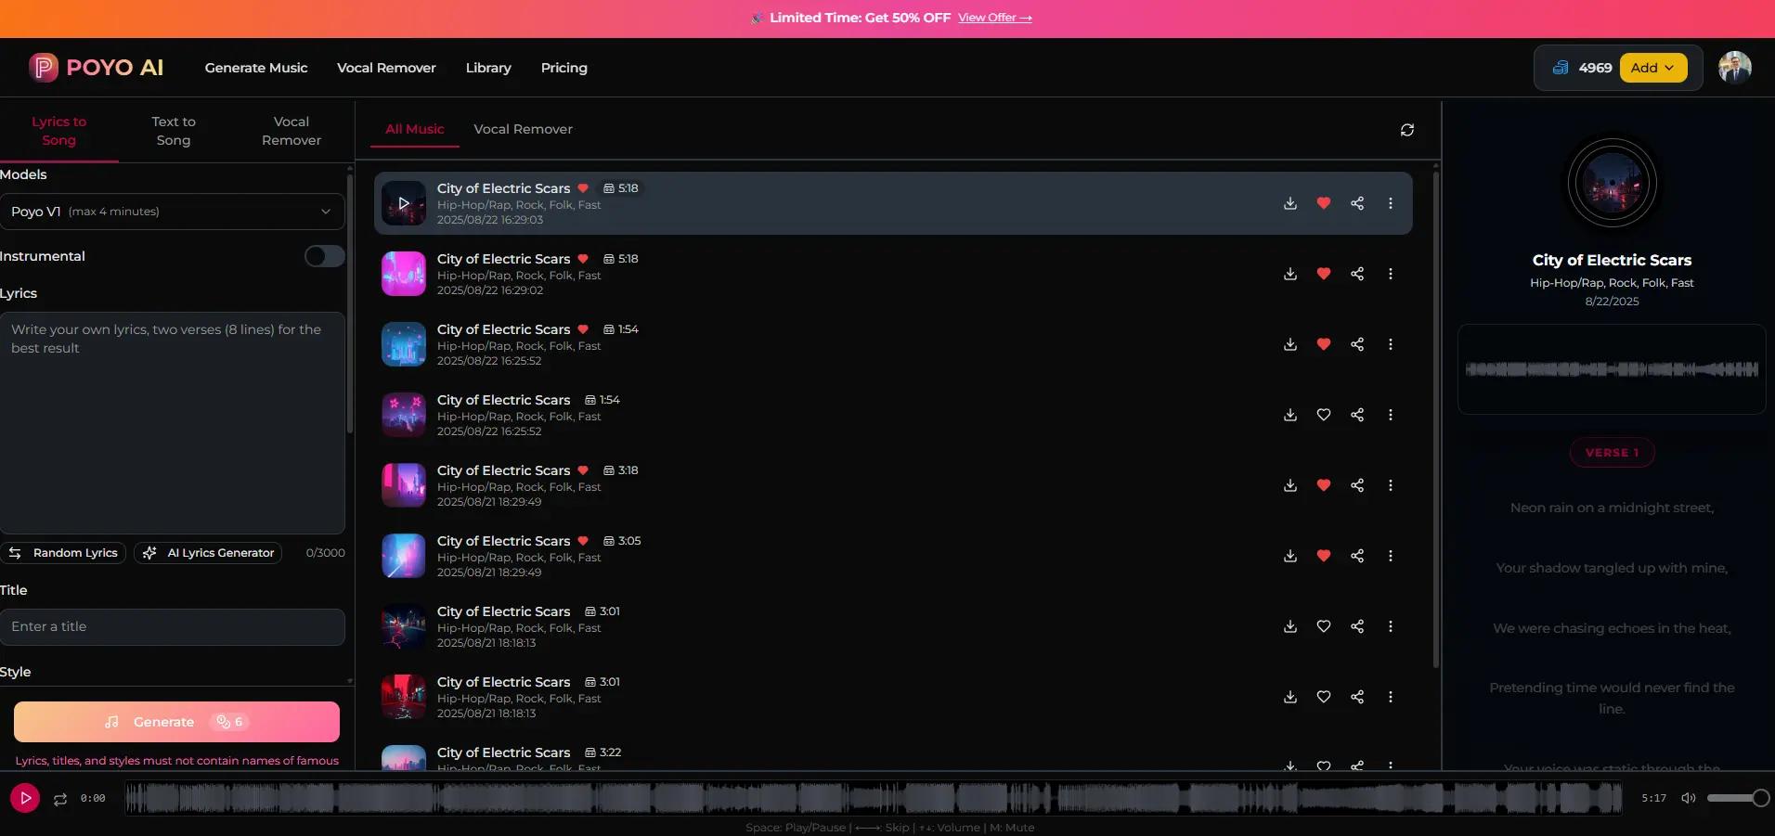Download the first City of Electric Scars track
Image resolution: width=1775 pixels, height=836 pixels.
1289,203
